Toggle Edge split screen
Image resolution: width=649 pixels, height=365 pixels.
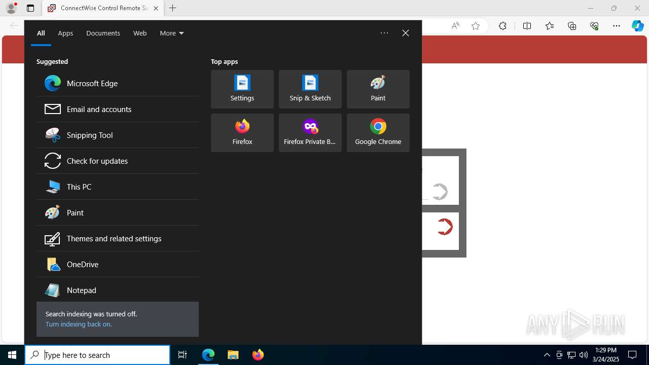pyautogui.click(x=527, y=26)
